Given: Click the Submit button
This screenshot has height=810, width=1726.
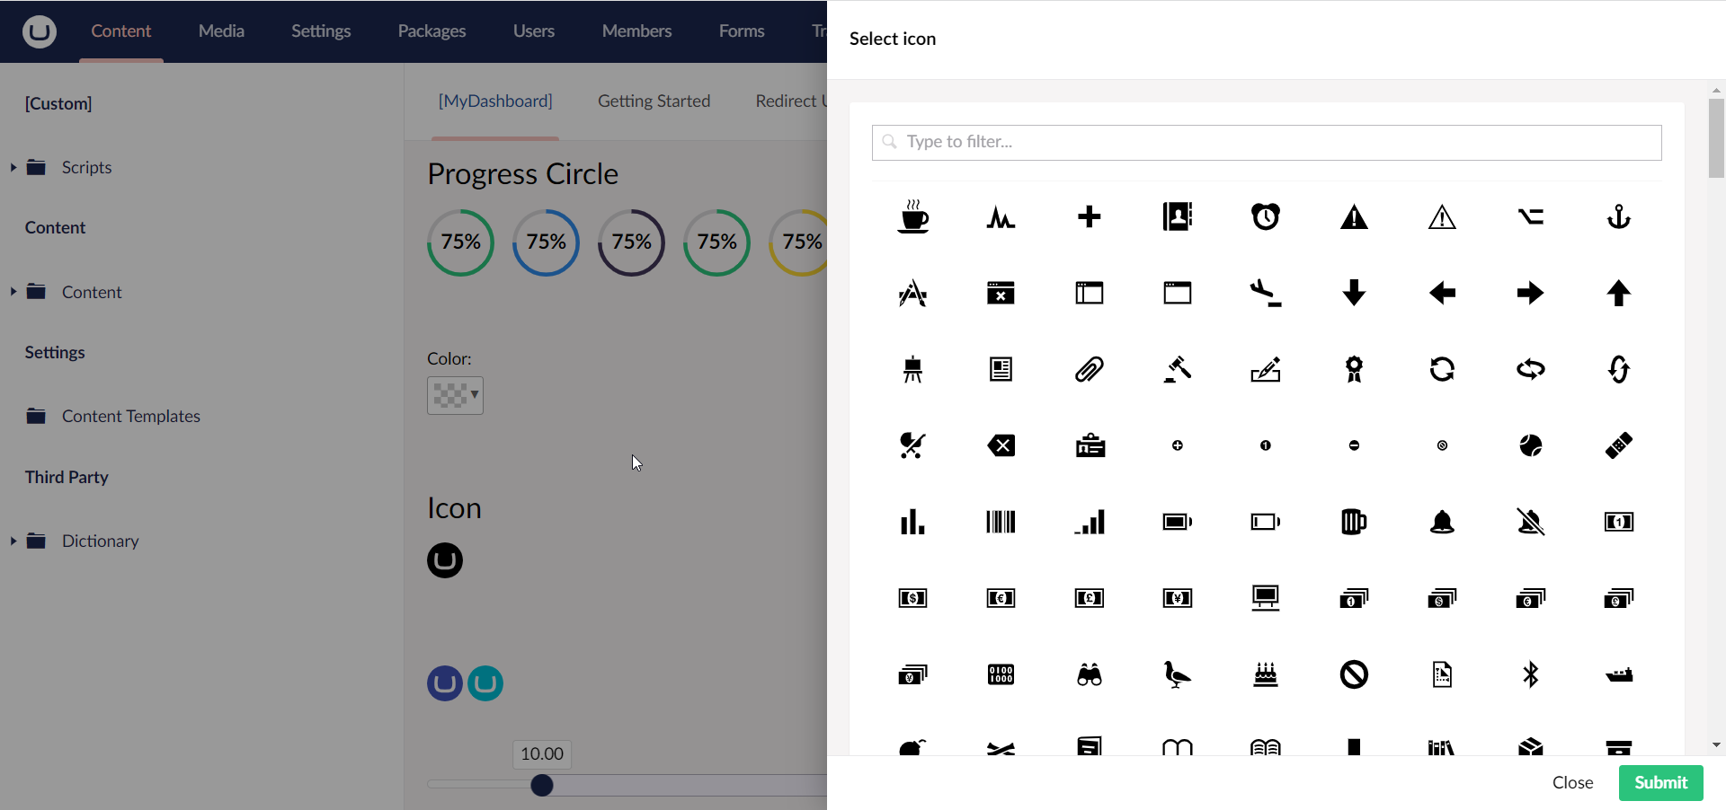Looking at the screenshot, I should [1660, 782].
